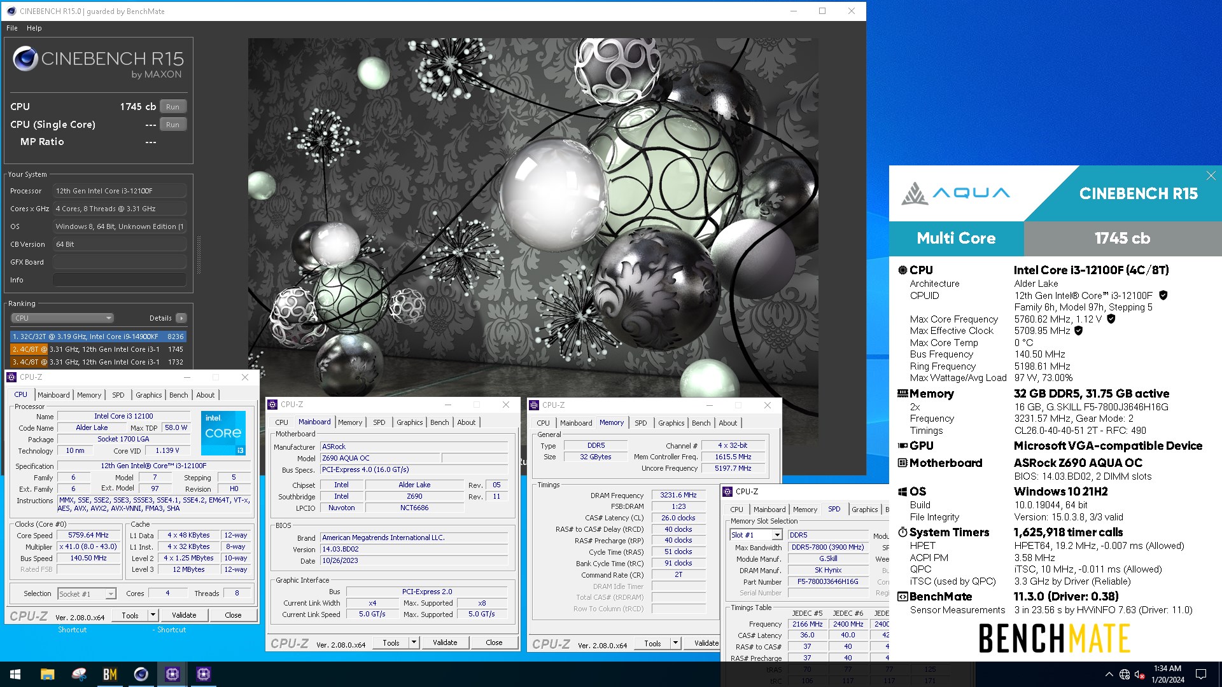Viewport: 1222px width, 687px height.
Task: Click the 1745 cb score value
Action: tap(1122, 239)
